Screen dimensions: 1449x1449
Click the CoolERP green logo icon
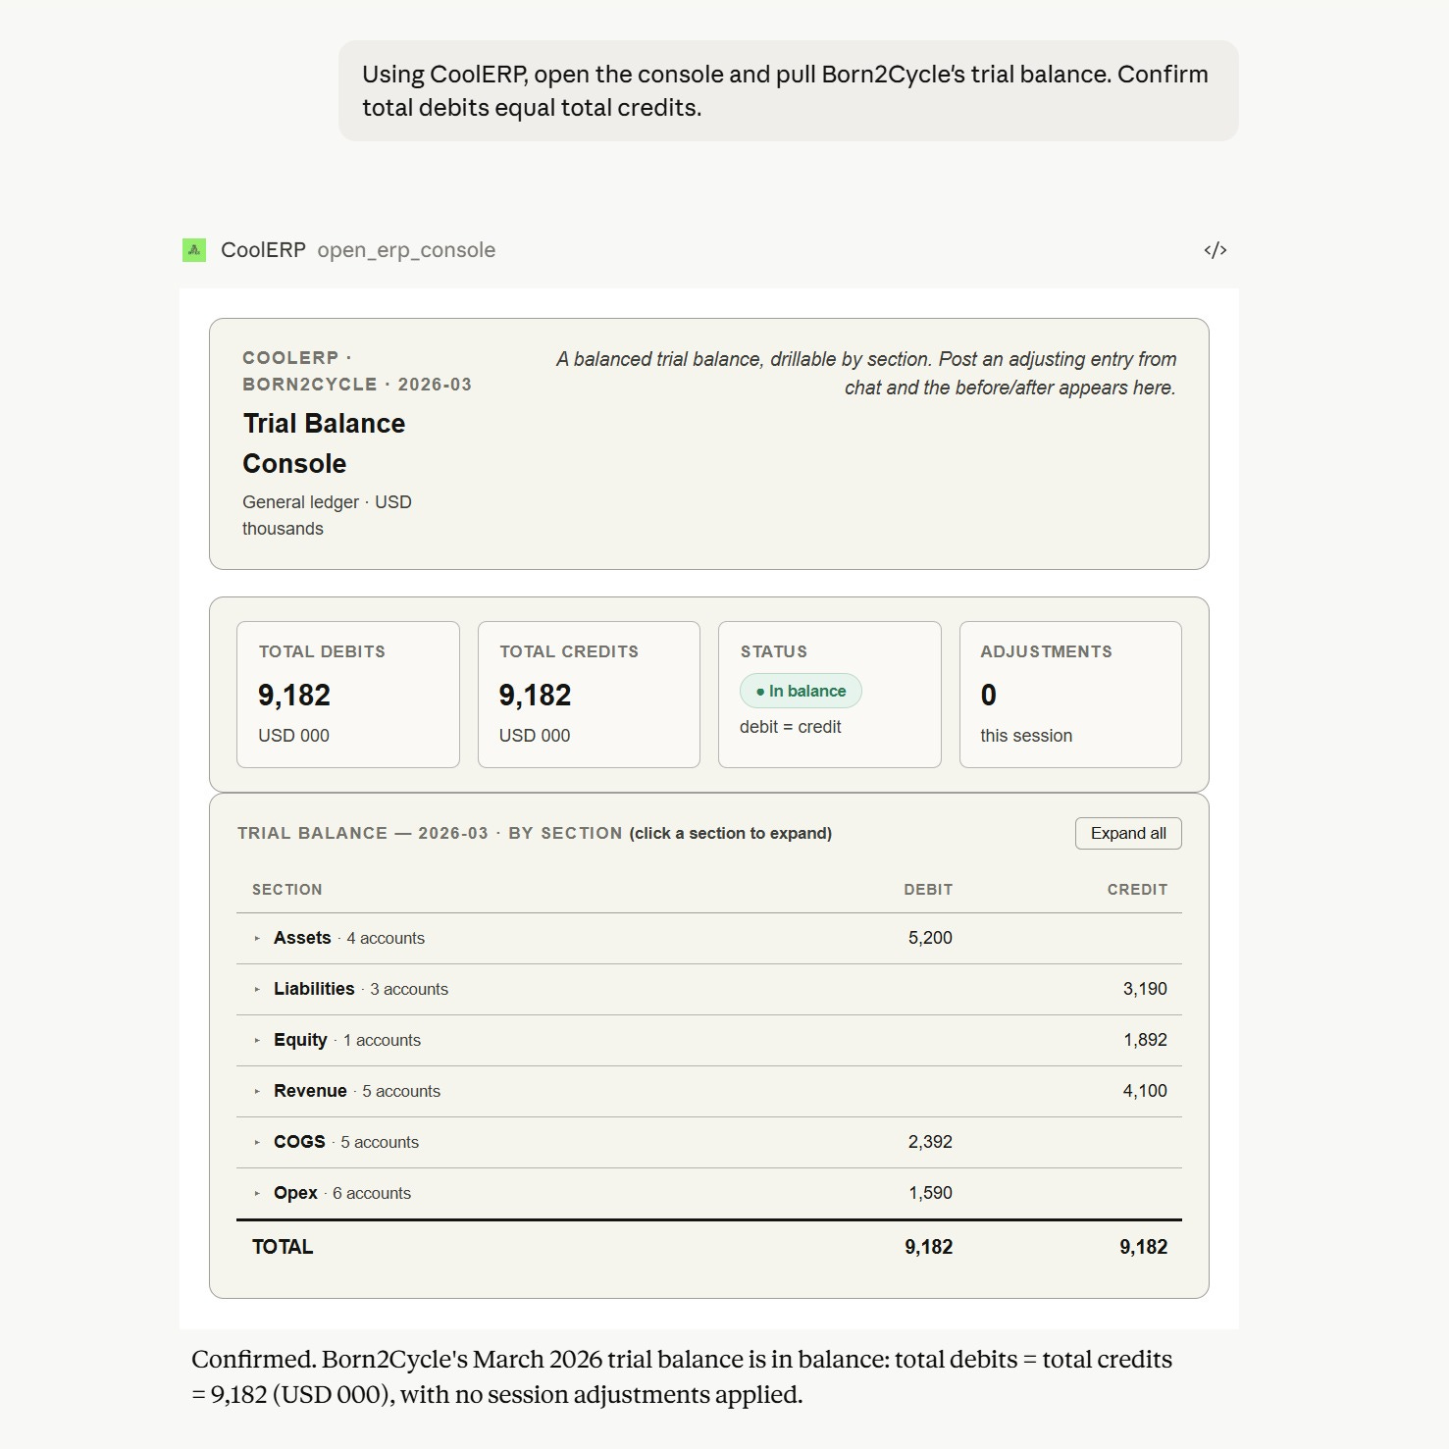194,250
